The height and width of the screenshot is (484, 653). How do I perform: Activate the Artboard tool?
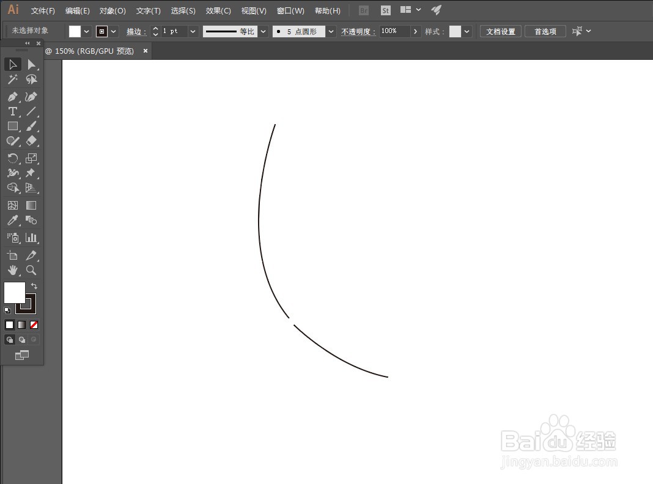[x=12, y=255]
